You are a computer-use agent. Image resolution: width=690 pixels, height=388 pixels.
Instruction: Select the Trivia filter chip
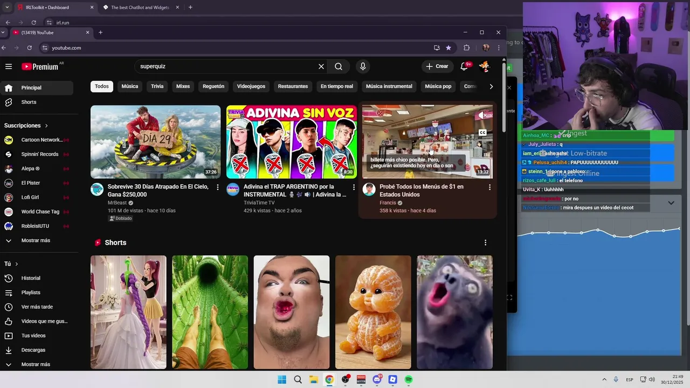tap(157, 86)
